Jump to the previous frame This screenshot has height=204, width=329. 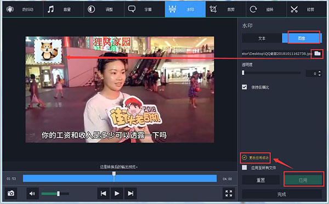[103, 193]
